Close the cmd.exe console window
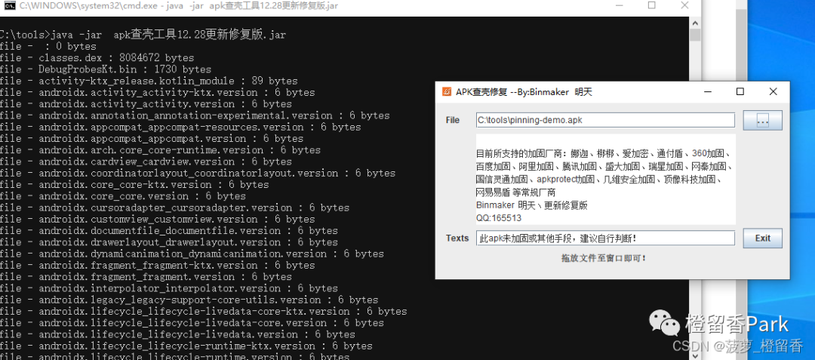Screen dimensions: 815x360 687,6
